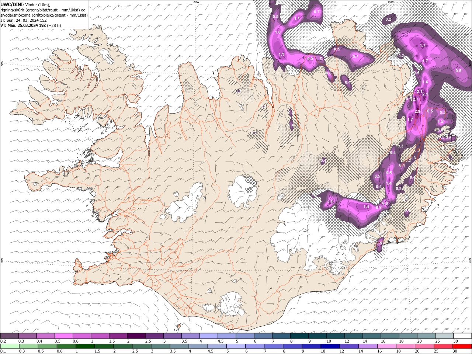472x354 pixels.
Task: Click the darkest green swatch labeled 1
Action: 85,346
